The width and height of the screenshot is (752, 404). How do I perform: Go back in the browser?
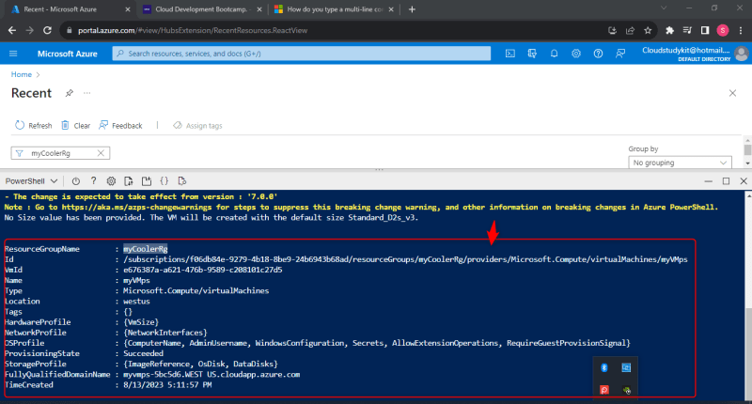12,30
